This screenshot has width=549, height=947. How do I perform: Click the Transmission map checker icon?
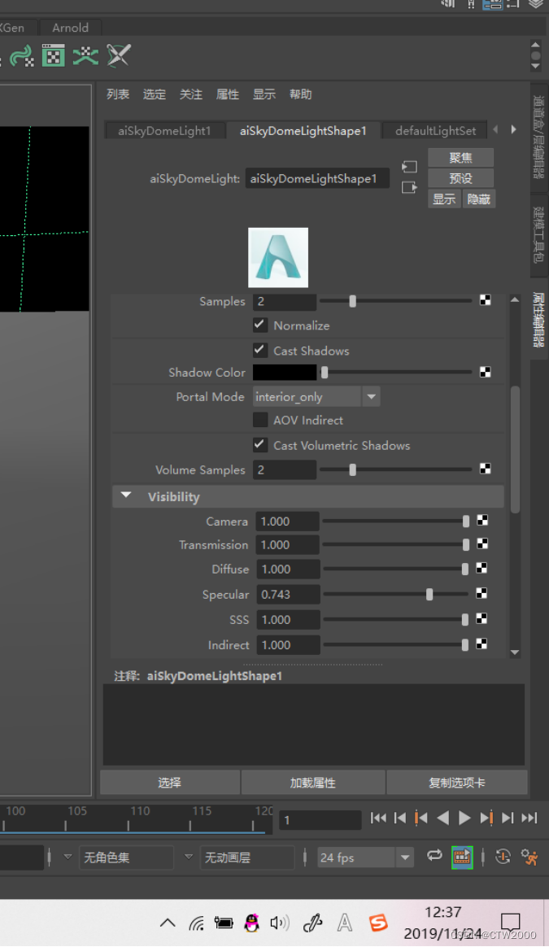[x=482, y=544]
